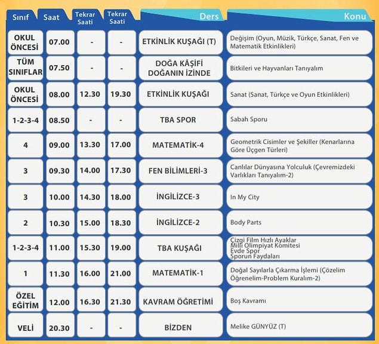
Task: Click the 08.00 time cell
Action: click(60, 94)
